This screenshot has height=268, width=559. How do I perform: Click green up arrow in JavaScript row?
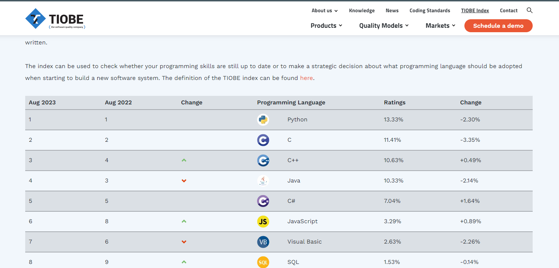click(184, 221)
